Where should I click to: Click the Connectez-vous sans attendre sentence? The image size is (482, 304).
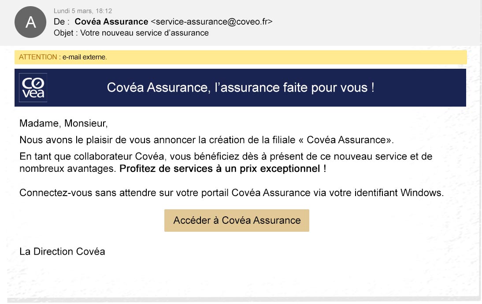[231, 193]
